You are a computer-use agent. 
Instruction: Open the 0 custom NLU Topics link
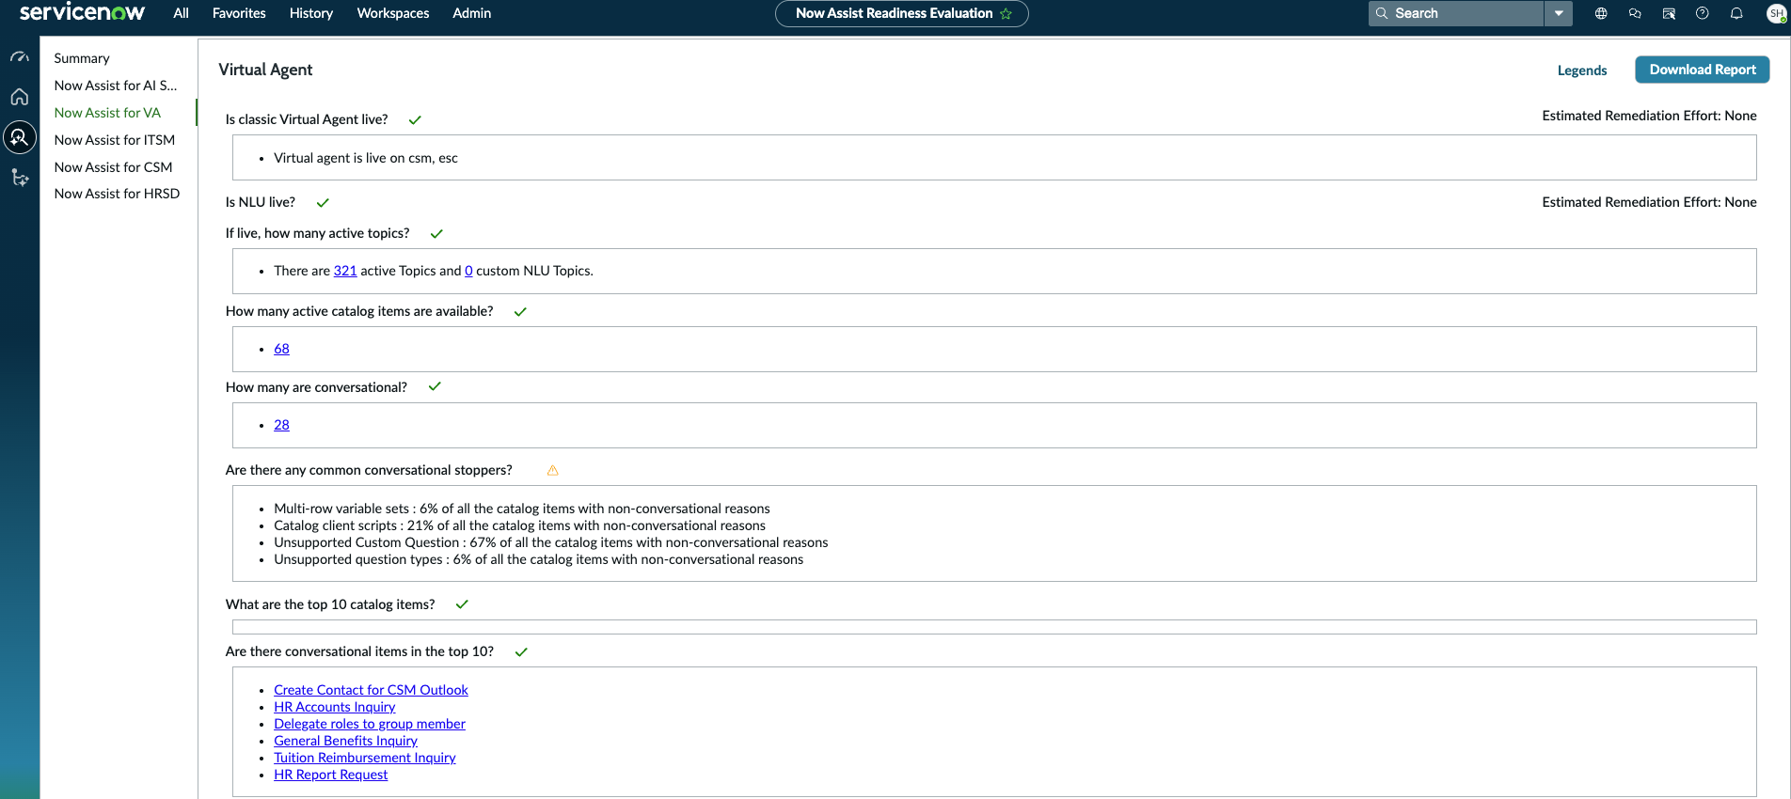(x=468, y=271)
